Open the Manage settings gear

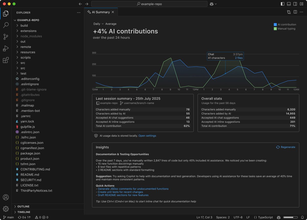[6, 208]
